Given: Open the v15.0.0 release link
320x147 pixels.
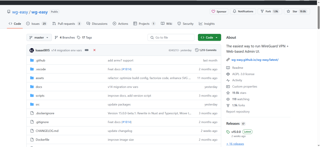Looking at the screenshot, I should [236, 132].
